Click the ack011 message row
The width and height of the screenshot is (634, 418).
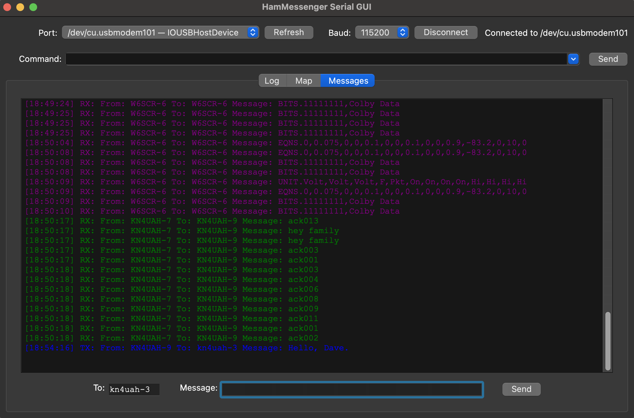pos(172,318)
